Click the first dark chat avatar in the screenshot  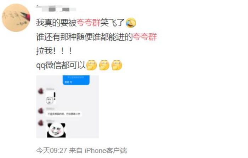coord(41,91)
